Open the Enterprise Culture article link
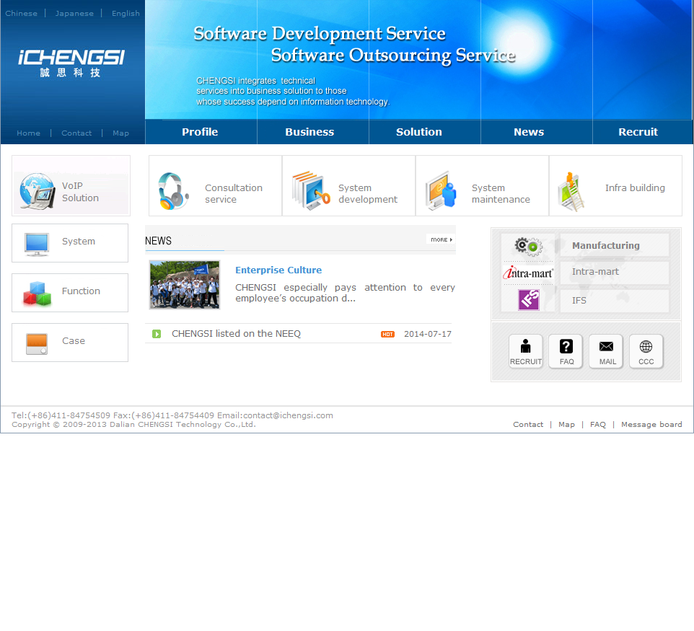The height and width of the screenshot is (631, 694). click(278, 270)
